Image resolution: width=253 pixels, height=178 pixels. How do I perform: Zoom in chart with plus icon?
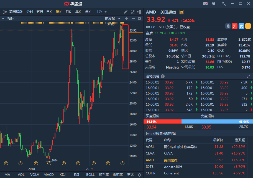[x=126, y=19]
